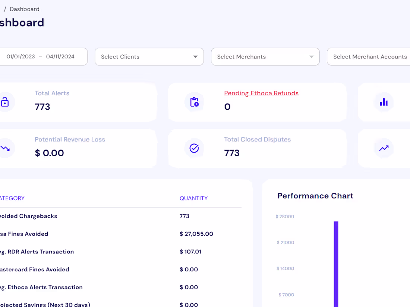Click the $ 0.00 for Mastercard Fines Avoided
Viewport: 410px width, 307px height.
(189, 269)
